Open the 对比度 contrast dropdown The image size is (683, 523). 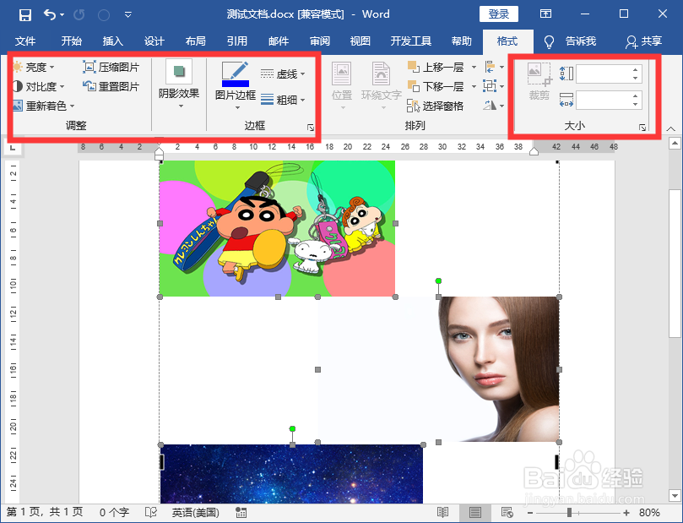pos(38,86)
